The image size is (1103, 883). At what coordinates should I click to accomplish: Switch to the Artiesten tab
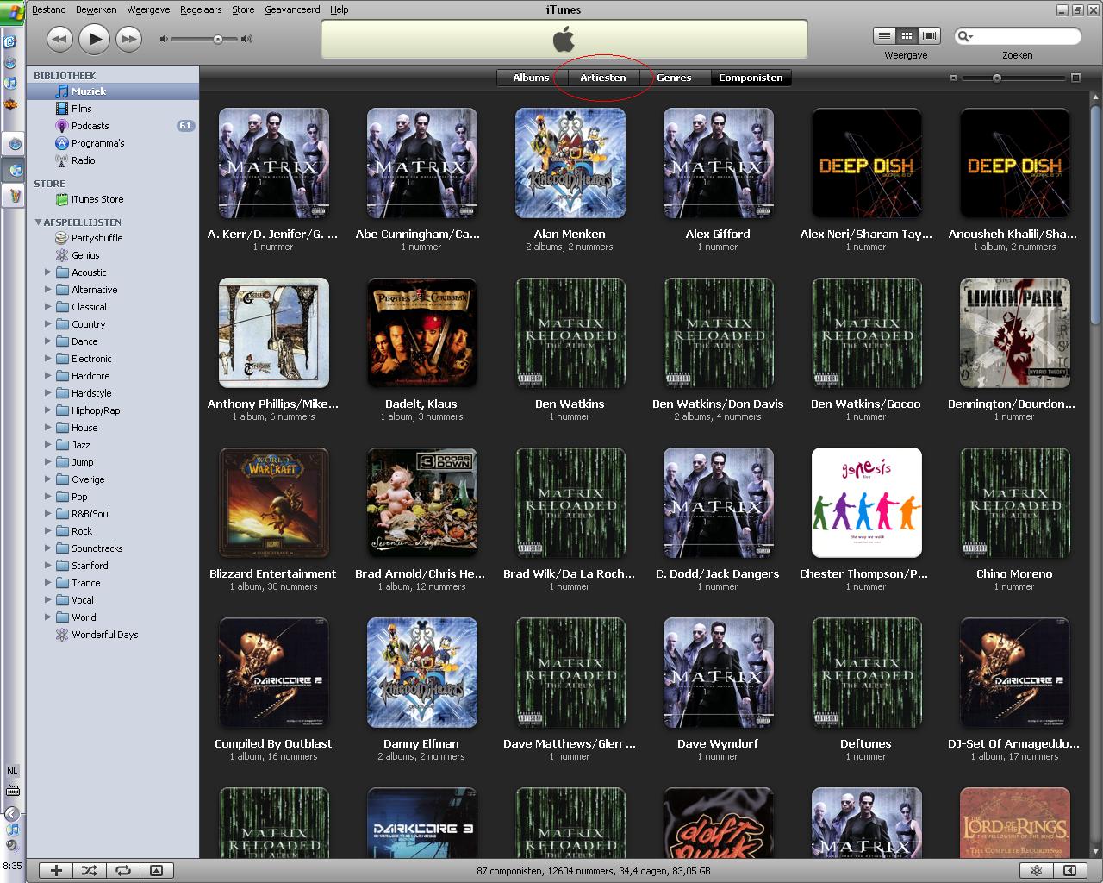click(603, 78)
